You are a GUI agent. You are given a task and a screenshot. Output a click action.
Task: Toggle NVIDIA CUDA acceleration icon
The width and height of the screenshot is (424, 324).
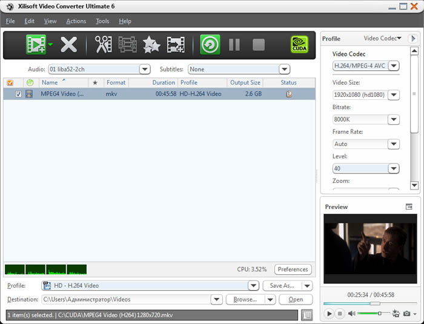click(x=299, y=44)
